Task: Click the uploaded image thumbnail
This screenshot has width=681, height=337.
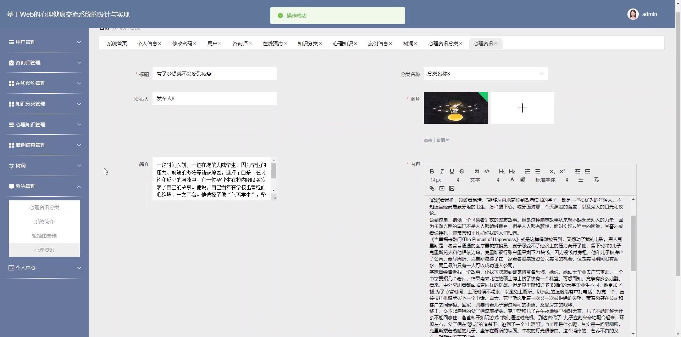Action: pos(456,108)
